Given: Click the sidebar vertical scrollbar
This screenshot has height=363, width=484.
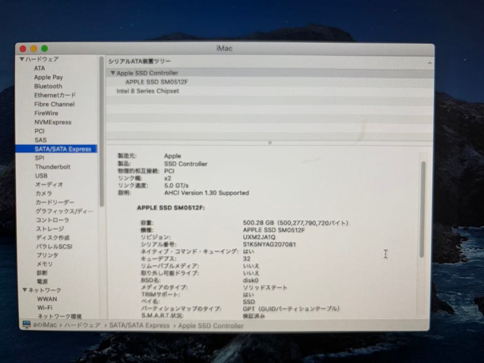Looking at the screenshot, I should 102,131.
